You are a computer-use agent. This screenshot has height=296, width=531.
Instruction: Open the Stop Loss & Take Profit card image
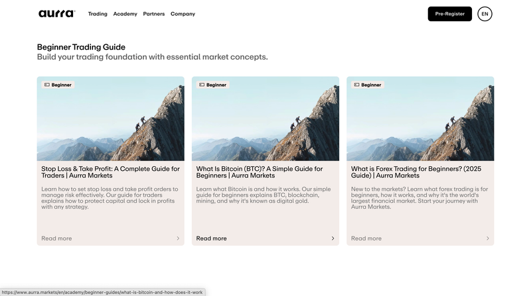[x=111, y=119]
